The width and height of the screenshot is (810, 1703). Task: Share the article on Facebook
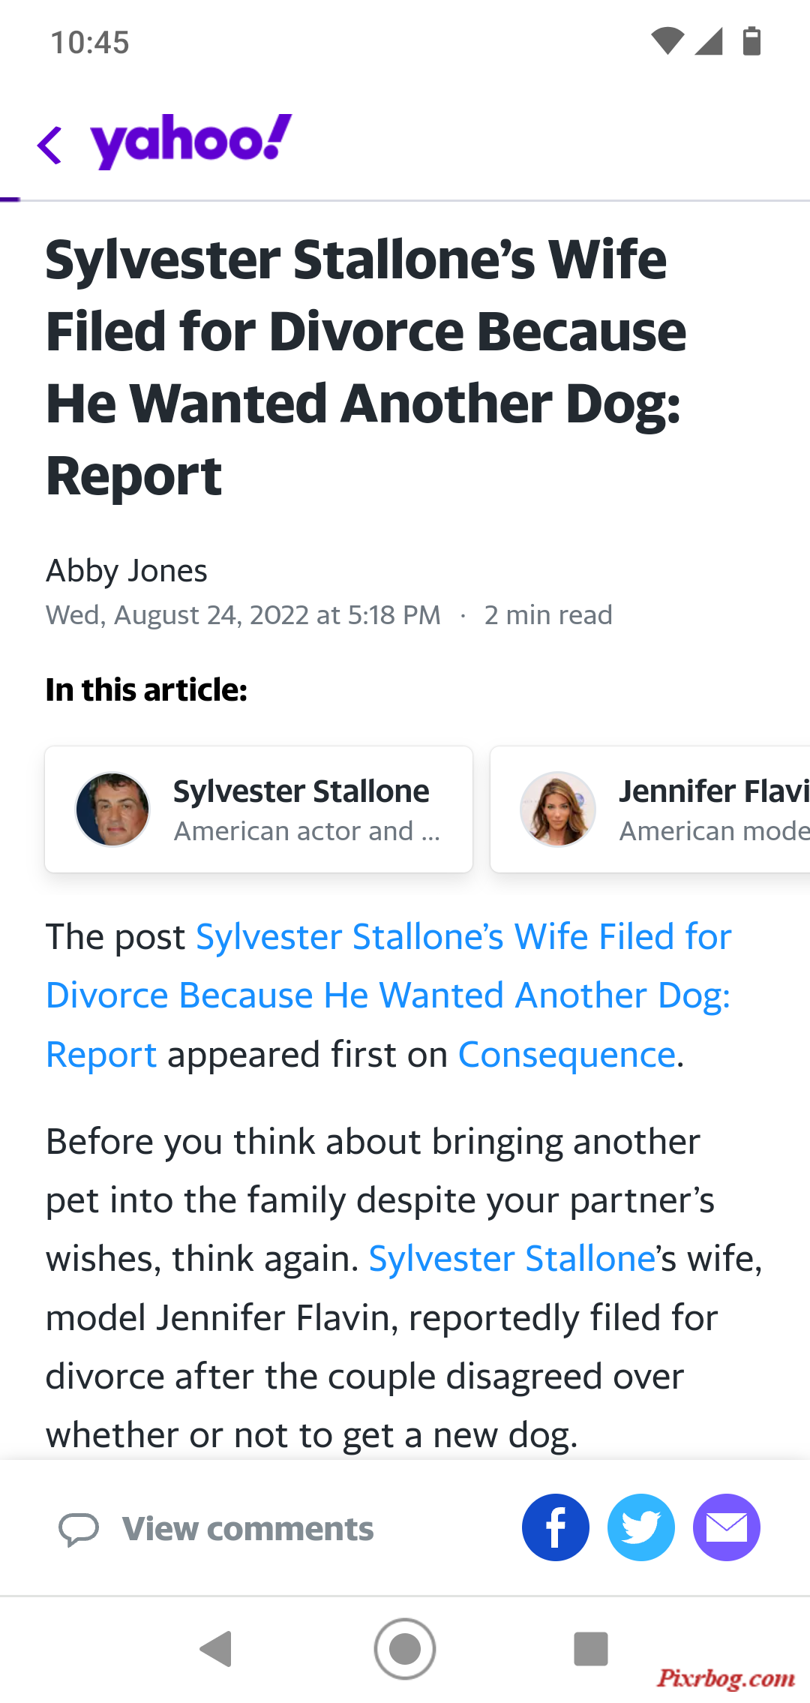click(556, 1527)
